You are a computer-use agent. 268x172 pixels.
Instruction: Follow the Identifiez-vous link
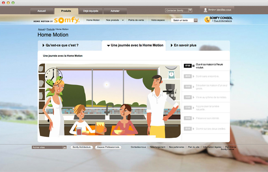coord(224,10)
